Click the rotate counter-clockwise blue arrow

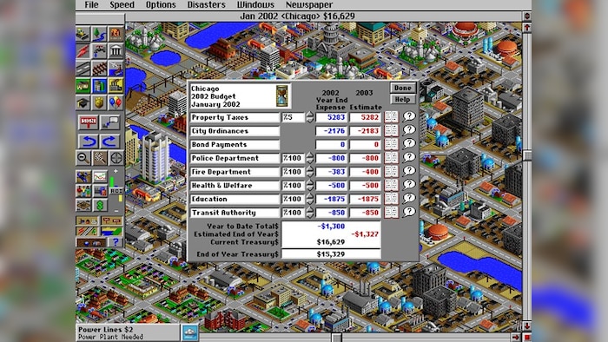(x=89, y=141)
